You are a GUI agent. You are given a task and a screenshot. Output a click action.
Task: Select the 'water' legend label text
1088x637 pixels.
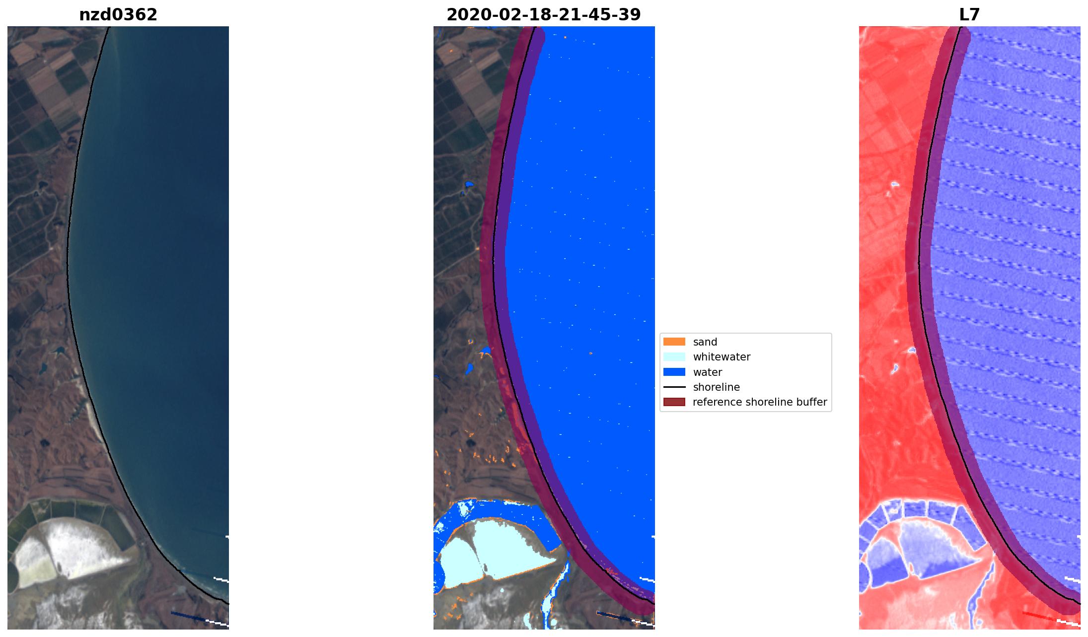click(x=707, y=372)
